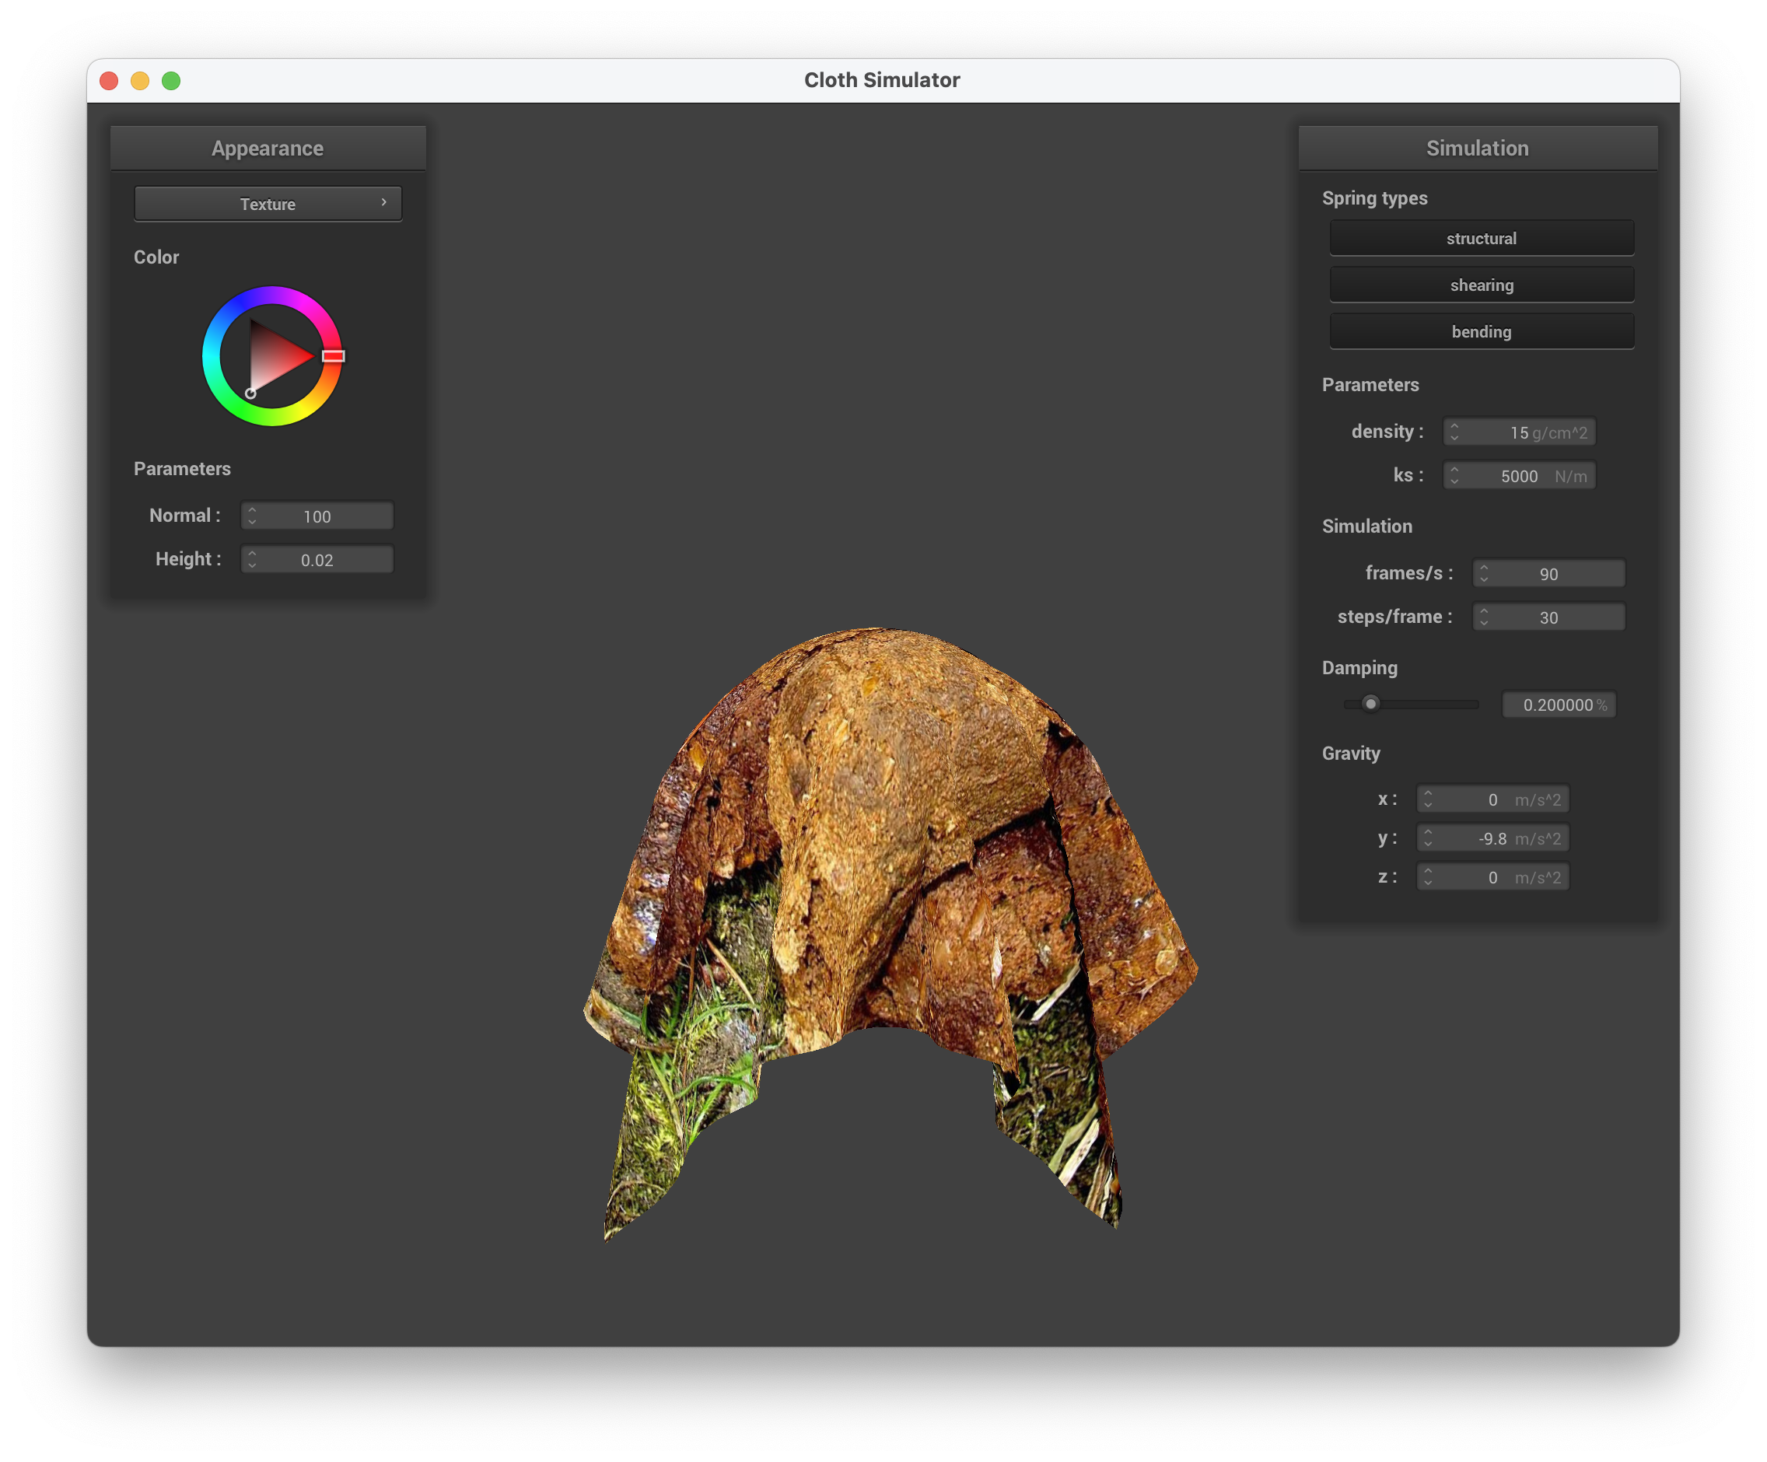Click the gravity y stepper arrows
Screen dimensions: 1767x1462
click(x=1428, y=838)
